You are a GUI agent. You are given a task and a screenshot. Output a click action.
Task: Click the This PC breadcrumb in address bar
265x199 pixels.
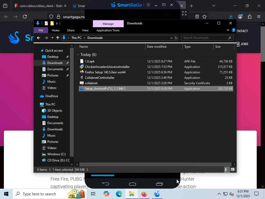[x=76, y=38]
